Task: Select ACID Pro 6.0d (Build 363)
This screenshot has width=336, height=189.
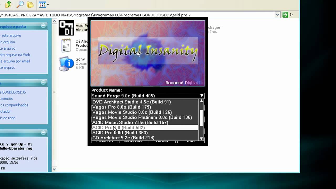Action: [145, 133]
